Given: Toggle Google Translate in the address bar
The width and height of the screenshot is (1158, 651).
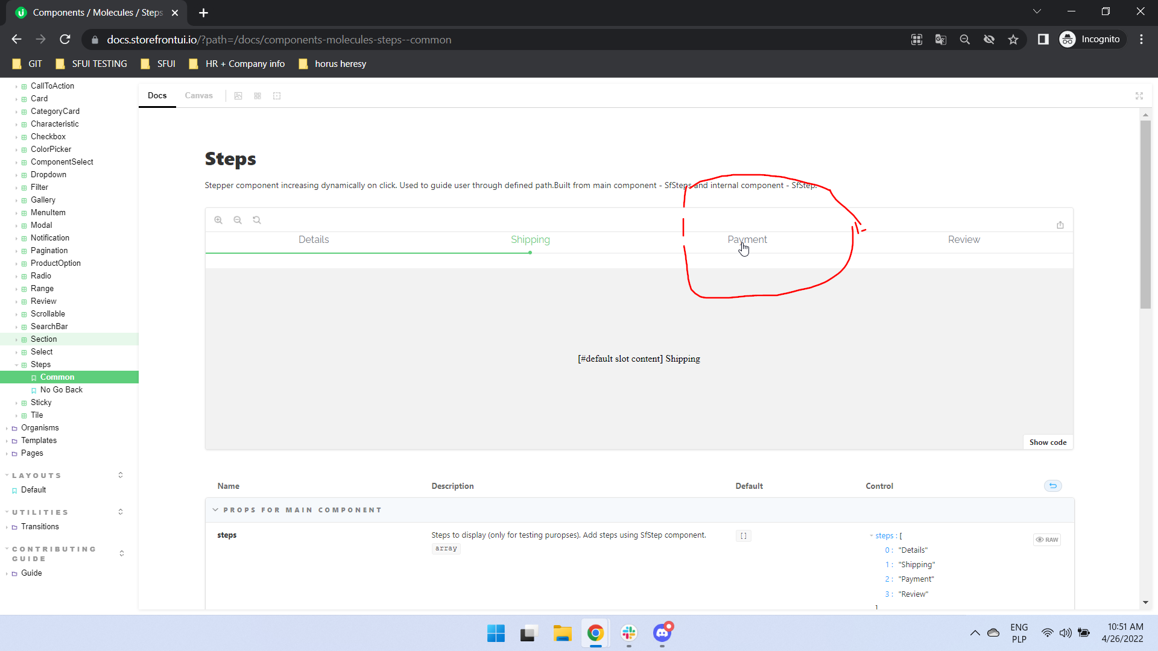Looking at the screenshot, I should pos(940,39).
